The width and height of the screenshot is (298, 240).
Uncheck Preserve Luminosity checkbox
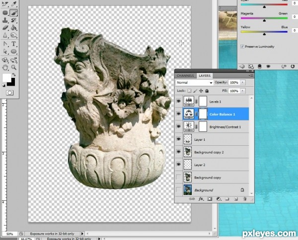point(242,47)
